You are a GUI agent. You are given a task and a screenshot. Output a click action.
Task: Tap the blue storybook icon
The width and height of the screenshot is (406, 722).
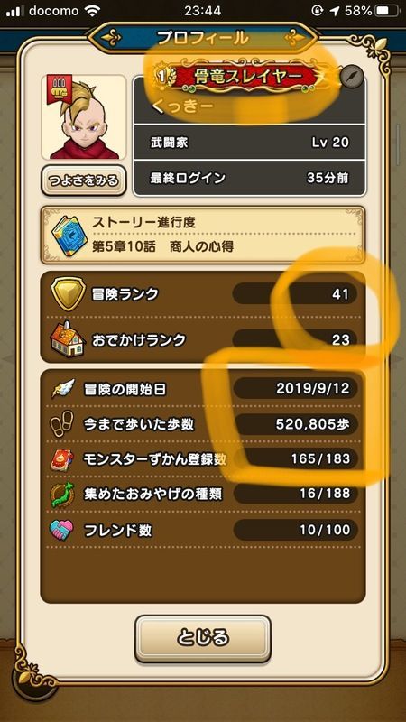(69, 235)
